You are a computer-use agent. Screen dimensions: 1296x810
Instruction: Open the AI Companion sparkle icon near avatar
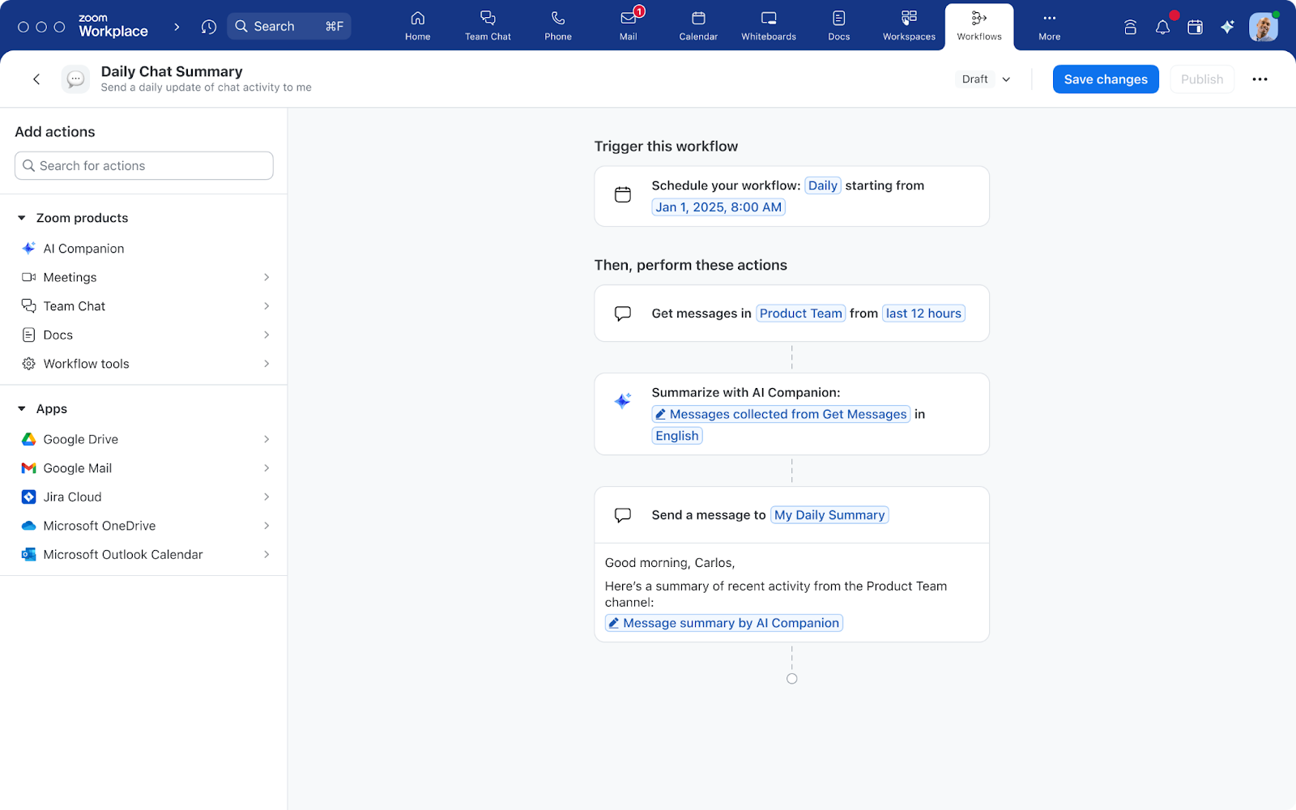pos(1226,26)
